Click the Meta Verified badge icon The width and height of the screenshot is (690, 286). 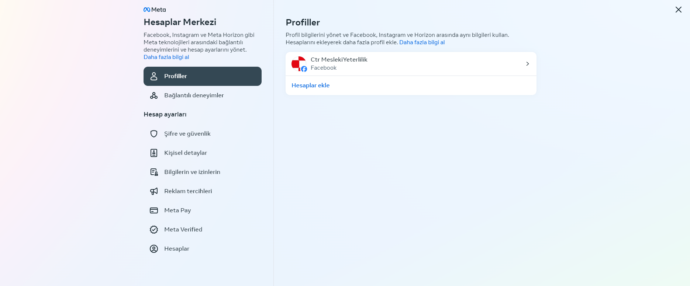pos(154,230)
